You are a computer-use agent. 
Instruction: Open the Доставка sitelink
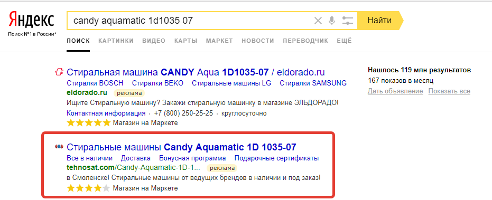(x=135, y=158)
